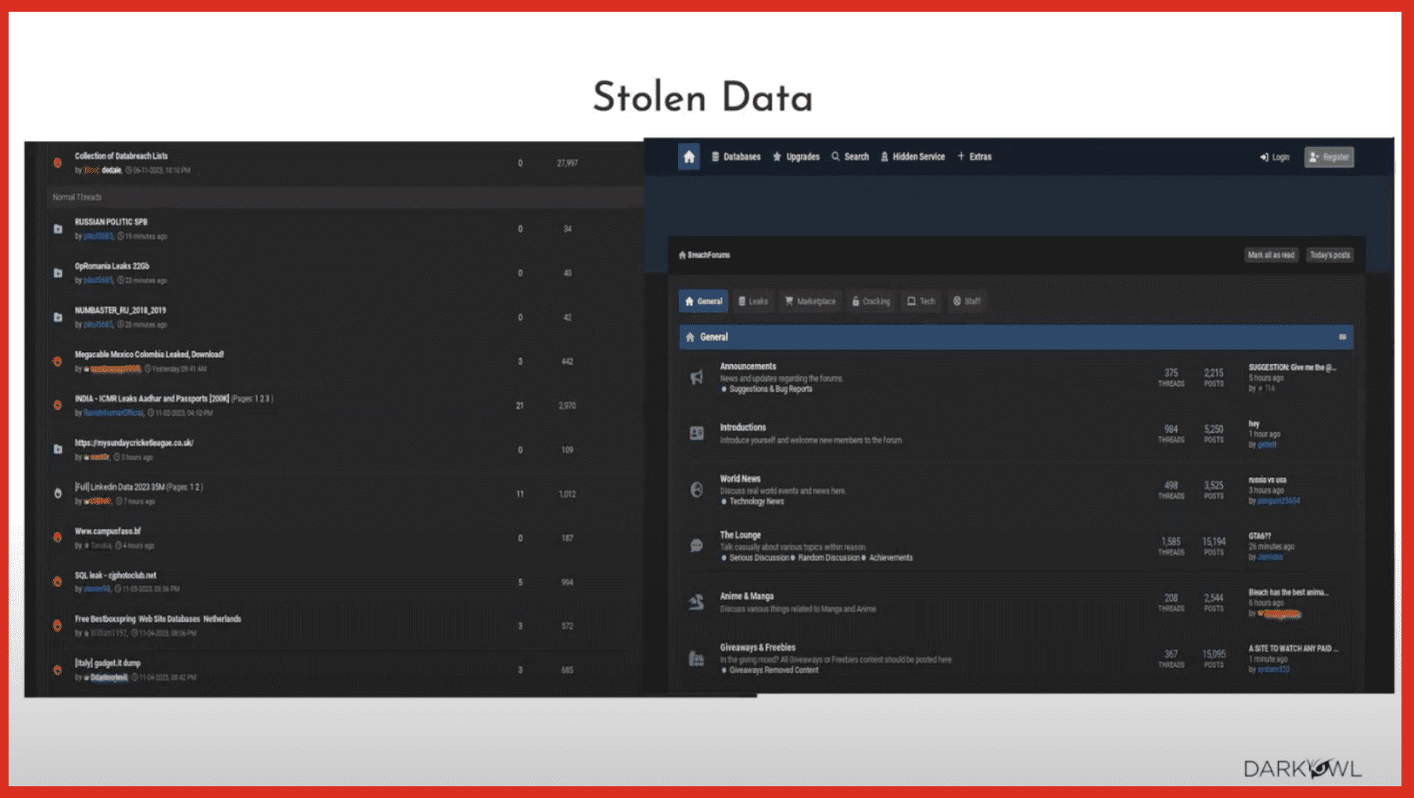This screenshot has height=798, width=1414.
Task: Open Free Bestboxspring Web Site Databases thread
Action: (x=157, y=619)
